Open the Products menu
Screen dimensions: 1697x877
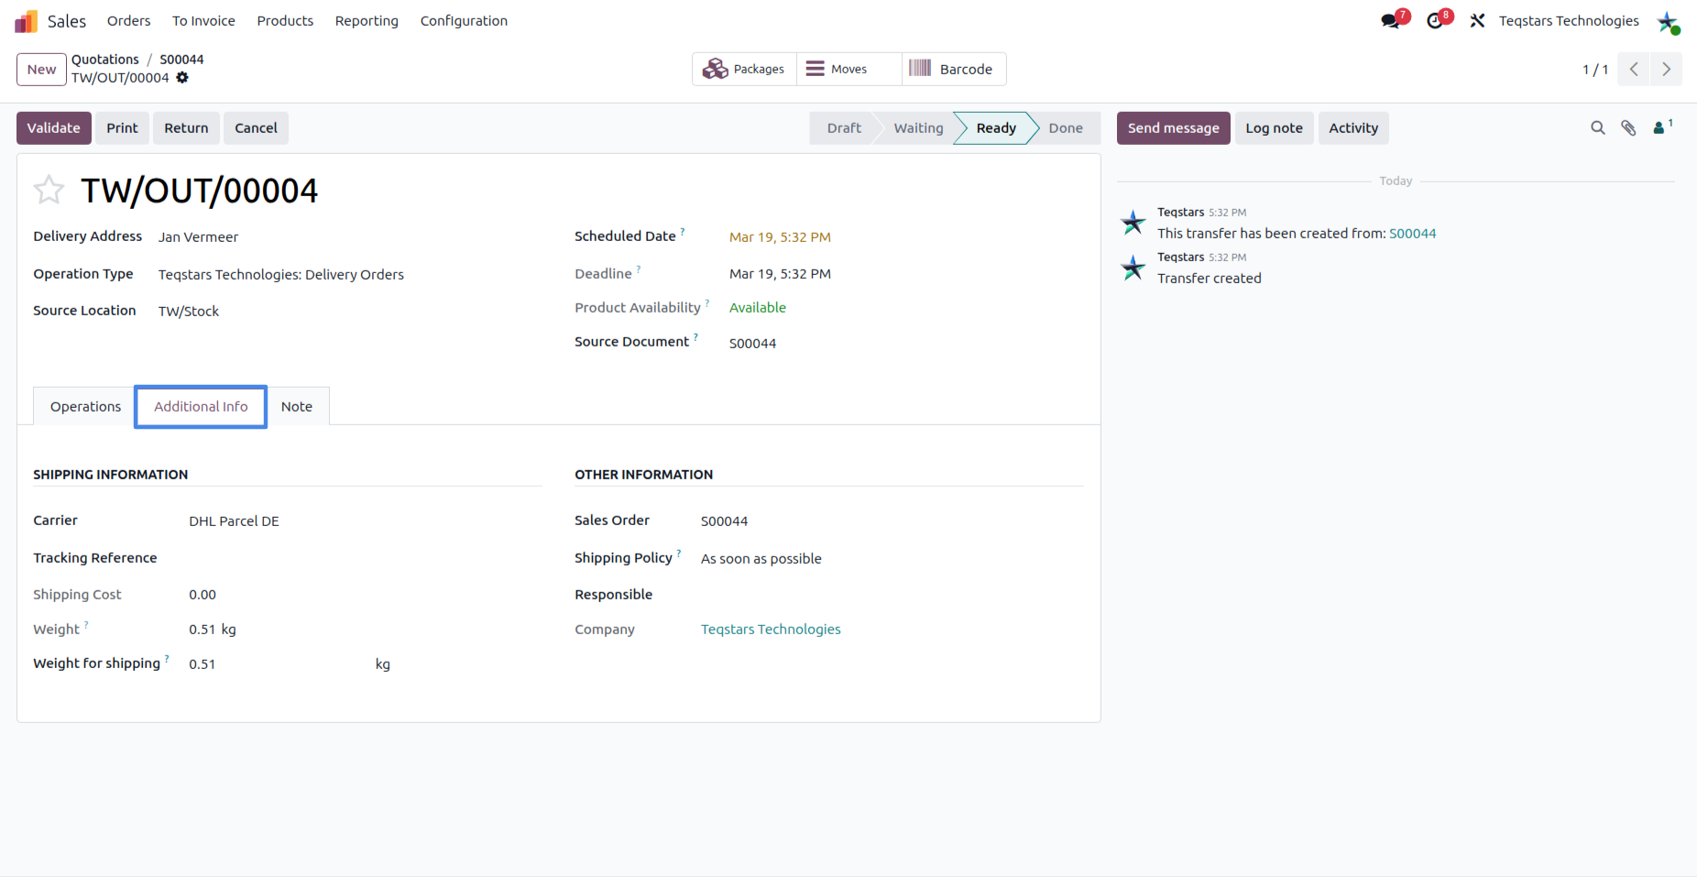tap(285, 21)
